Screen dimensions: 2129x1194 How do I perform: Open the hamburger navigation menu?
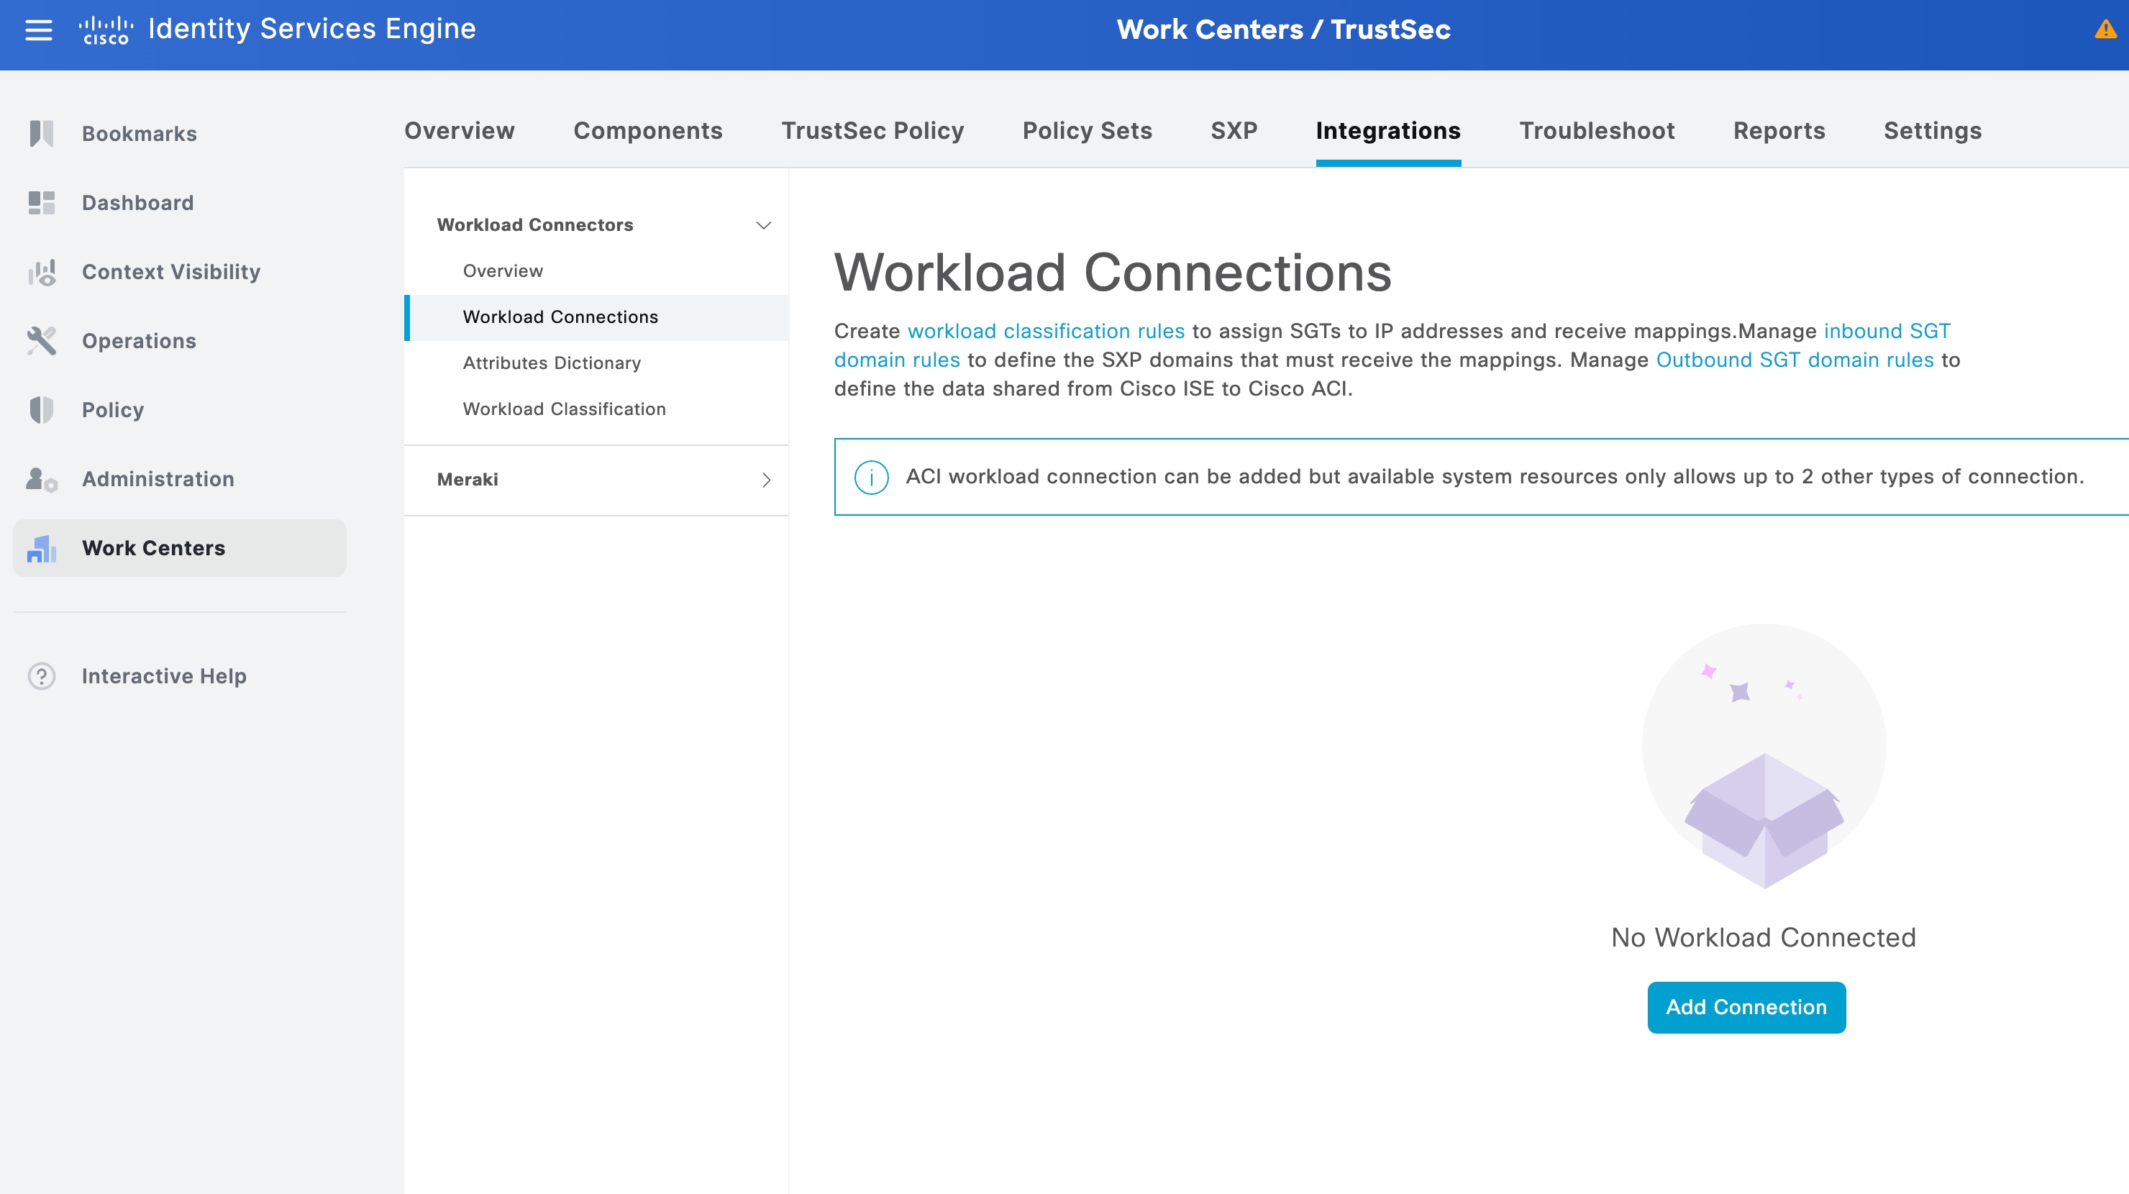click(38, 31)
